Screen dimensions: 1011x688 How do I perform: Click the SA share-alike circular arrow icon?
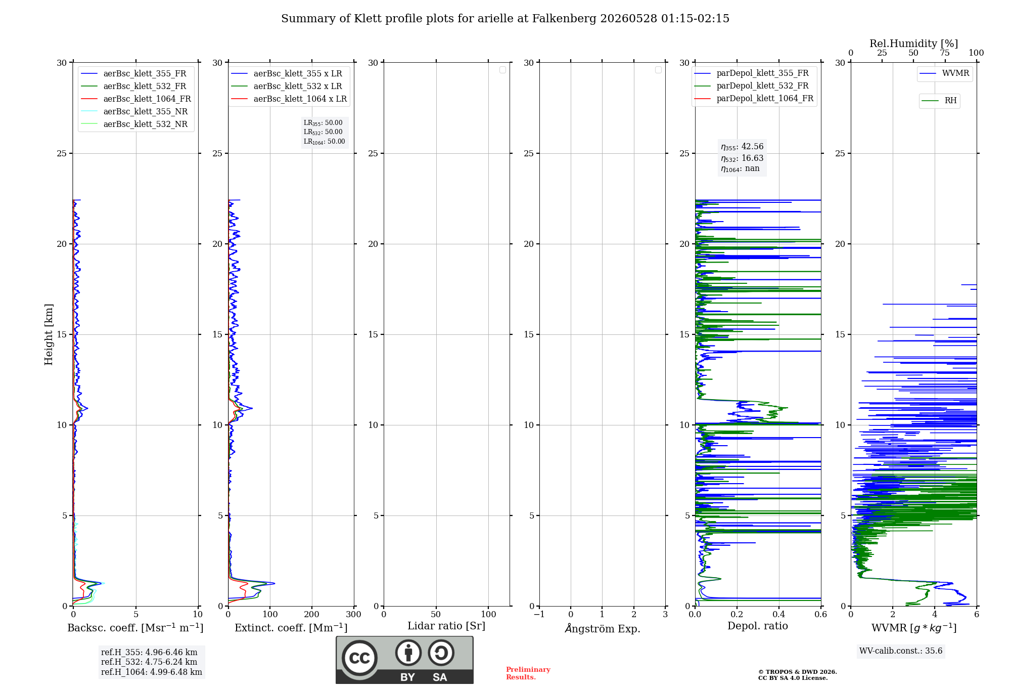(441, 653)
